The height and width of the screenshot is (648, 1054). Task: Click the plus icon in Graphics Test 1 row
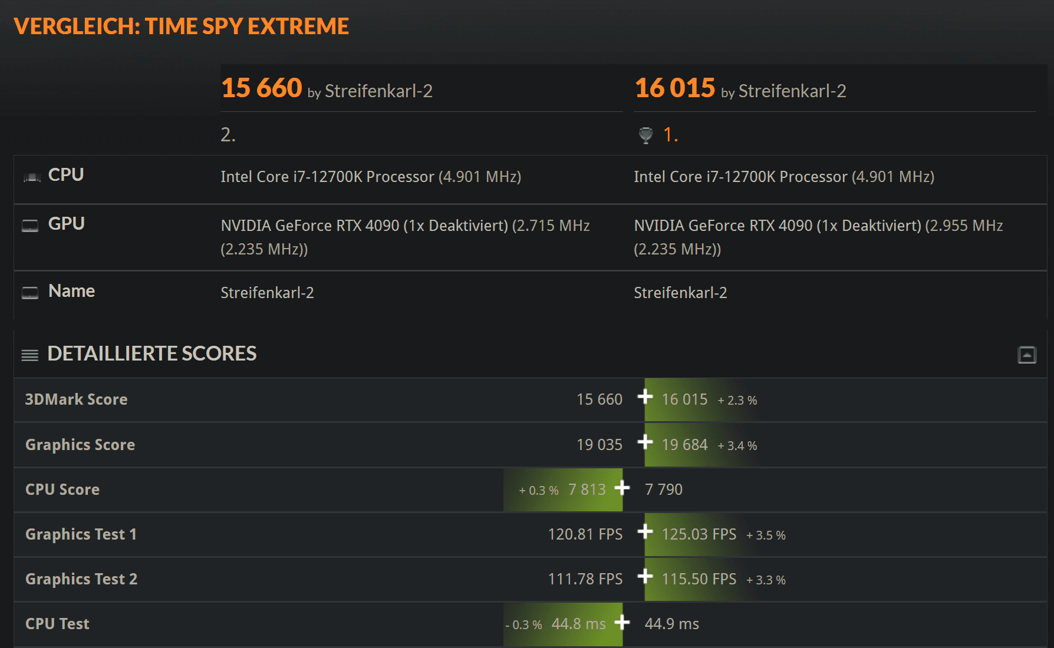[x=645, y=532]
